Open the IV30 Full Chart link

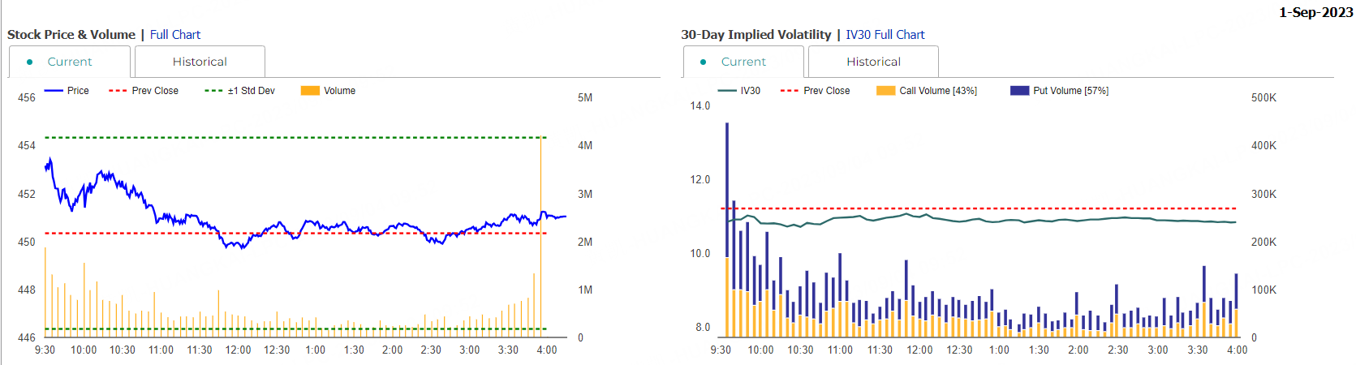tap(885, 35)
